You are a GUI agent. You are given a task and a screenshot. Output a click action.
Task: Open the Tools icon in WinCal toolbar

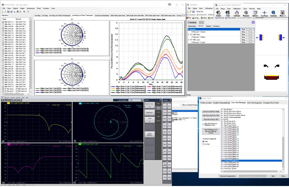click(228, 13)
